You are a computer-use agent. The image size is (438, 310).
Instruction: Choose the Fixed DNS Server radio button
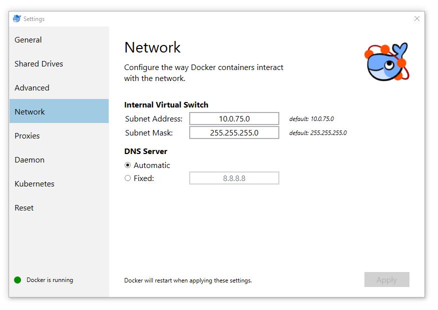(128, 178)
